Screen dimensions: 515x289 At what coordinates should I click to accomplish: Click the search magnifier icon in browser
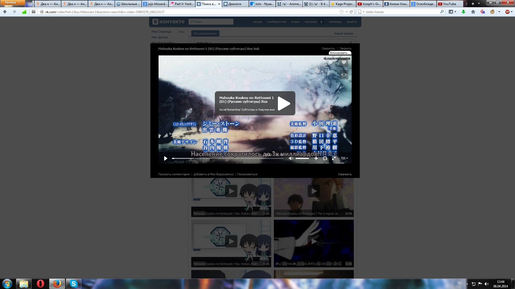442,12
